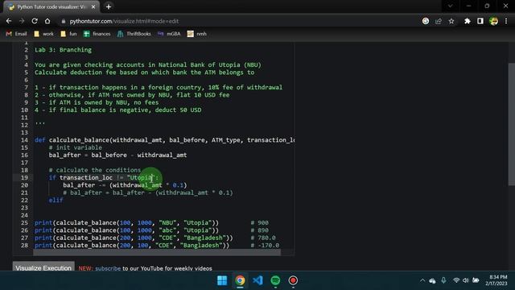Click '# calculate the conditions' comment

[x=95, y=170]
